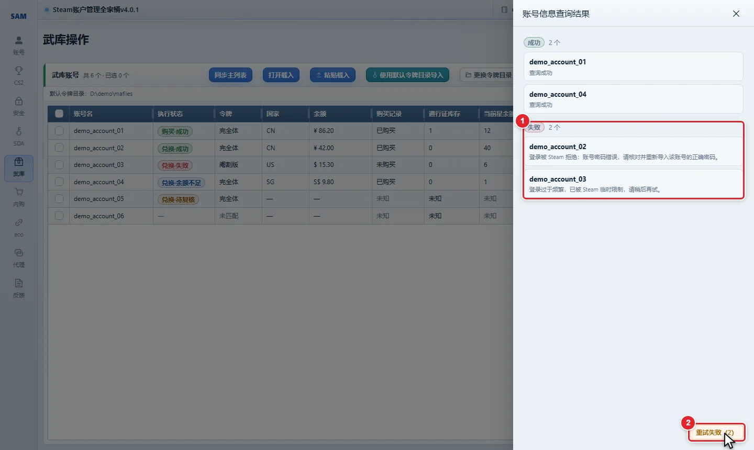
Task: Check the box for demo_account_01
Action: coord(59,131)
